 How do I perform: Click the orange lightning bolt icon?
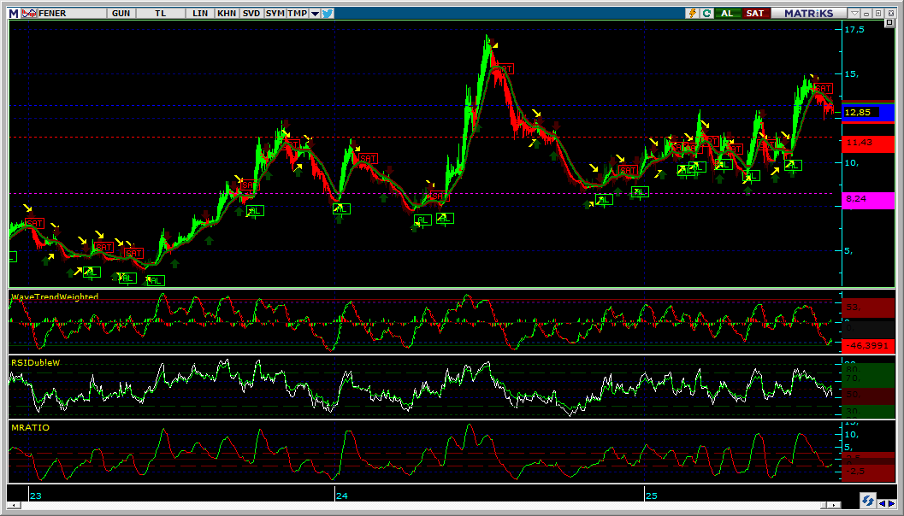click(x=693, y=13)
